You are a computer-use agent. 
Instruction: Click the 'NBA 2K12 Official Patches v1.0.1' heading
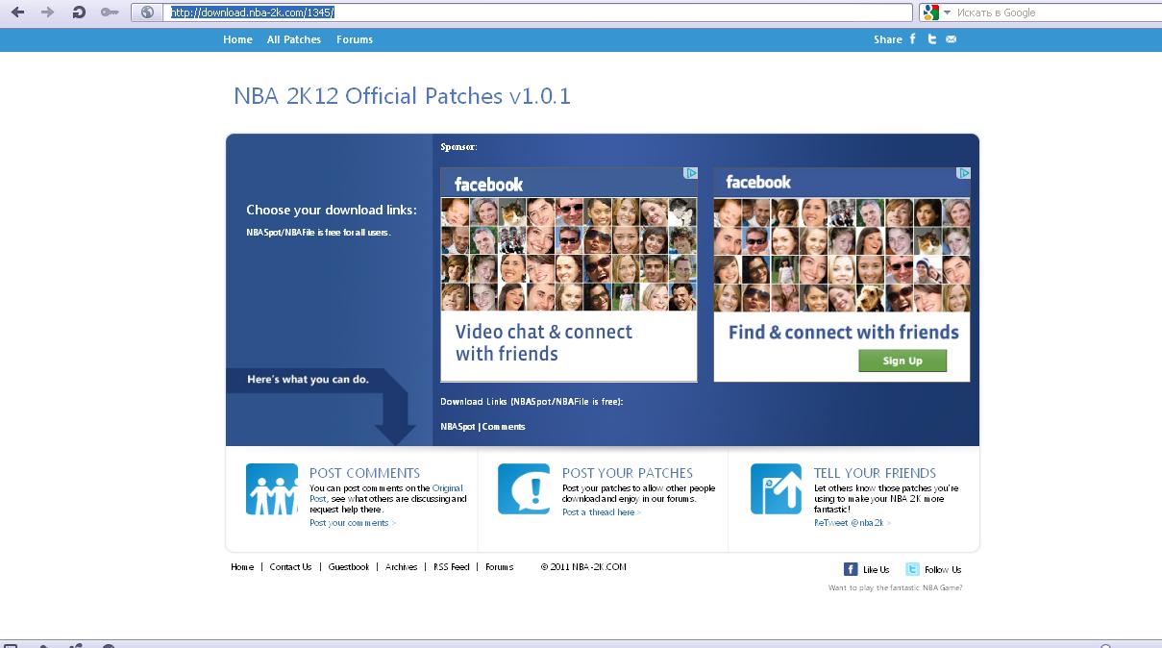click(402, 96)
